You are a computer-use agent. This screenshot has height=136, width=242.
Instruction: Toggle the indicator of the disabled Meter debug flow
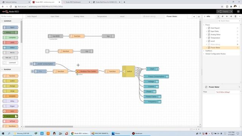[x=237, y=45]
